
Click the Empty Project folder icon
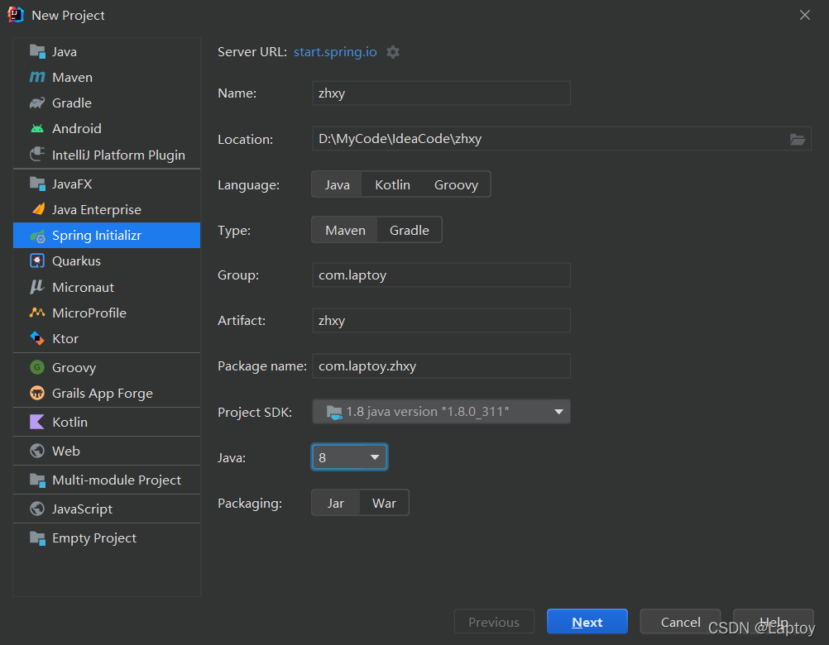[37, 537]
